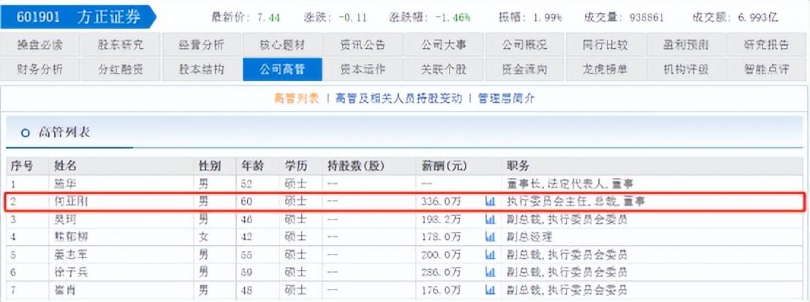Click the 高管列表 section heading

pyautogui.click(x=64, y=133)
